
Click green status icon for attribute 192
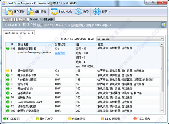(8, 111)
